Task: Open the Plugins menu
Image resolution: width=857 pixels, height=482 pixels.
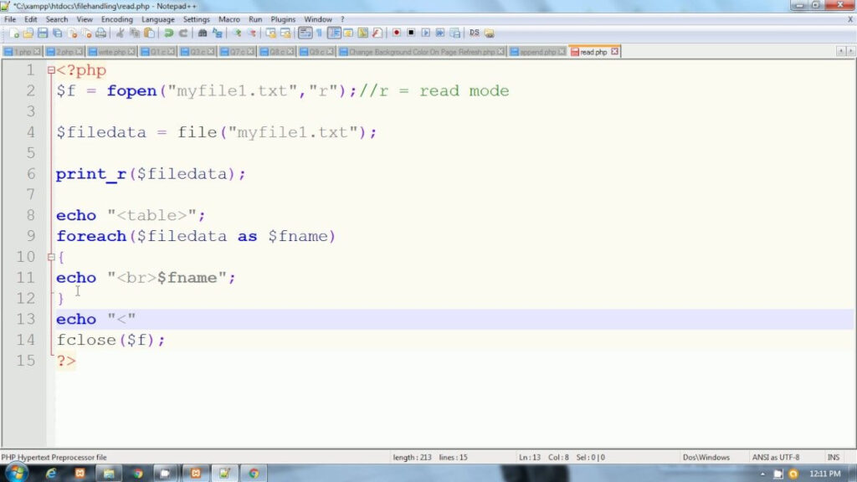Action: click(283, 19)
